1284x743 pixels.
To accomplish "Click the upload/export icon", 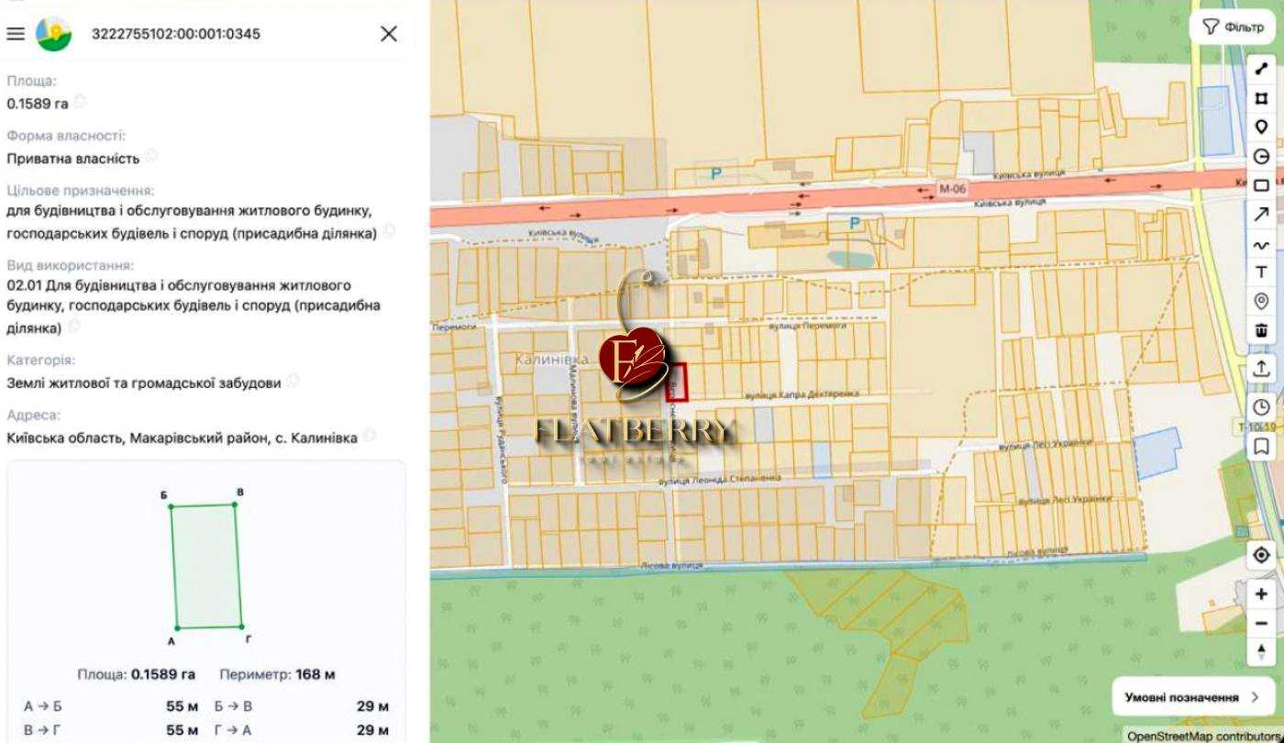I will (x=1261, y=368).
